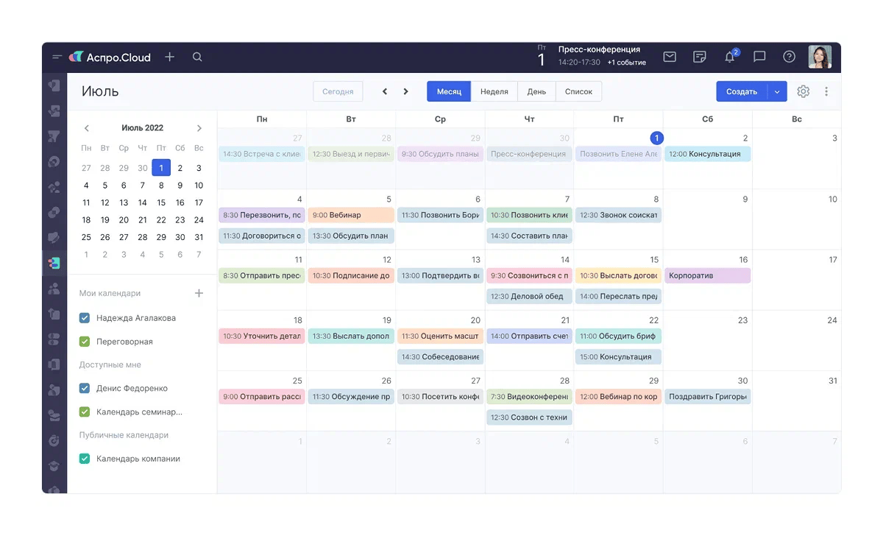
Task: Open the search magnifier icon
Action: 197,57
